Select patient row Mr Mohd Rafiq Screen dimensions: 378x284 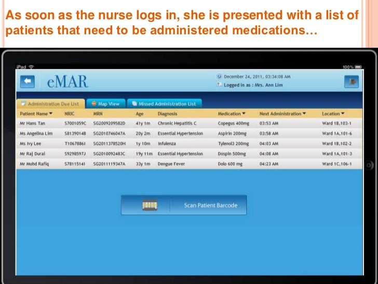click(189, 164)
